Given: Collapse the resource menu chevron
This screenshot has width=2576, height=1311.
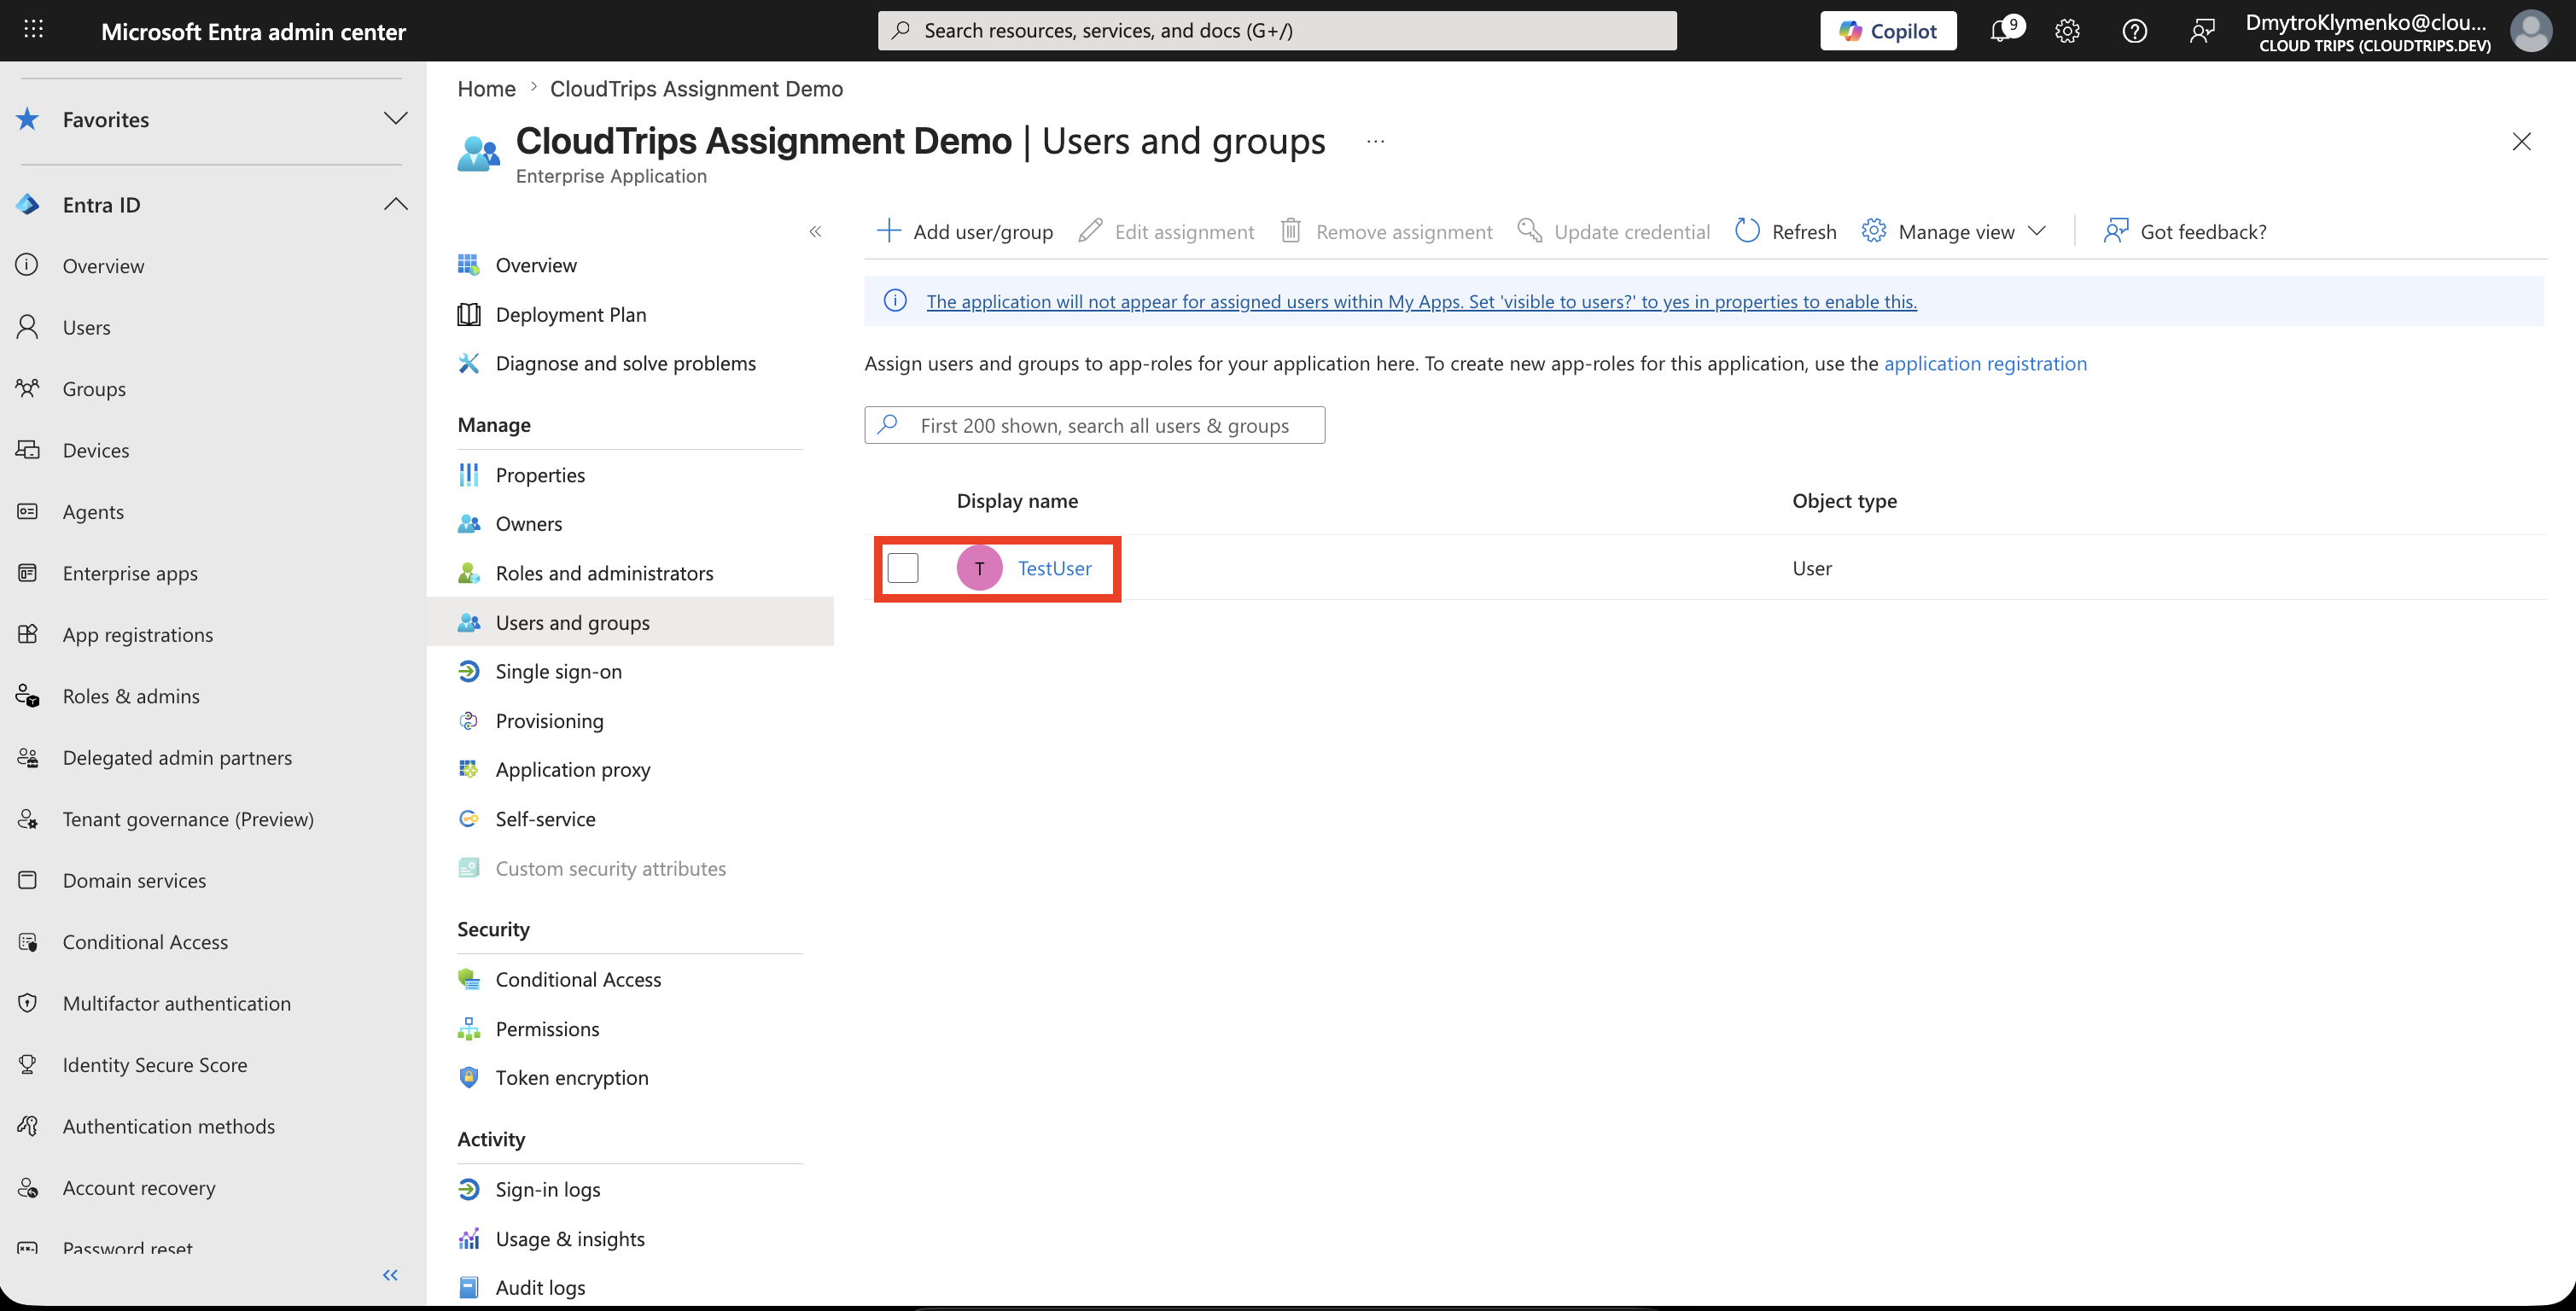Looking at the screenshot, I should tap(815, 232).
